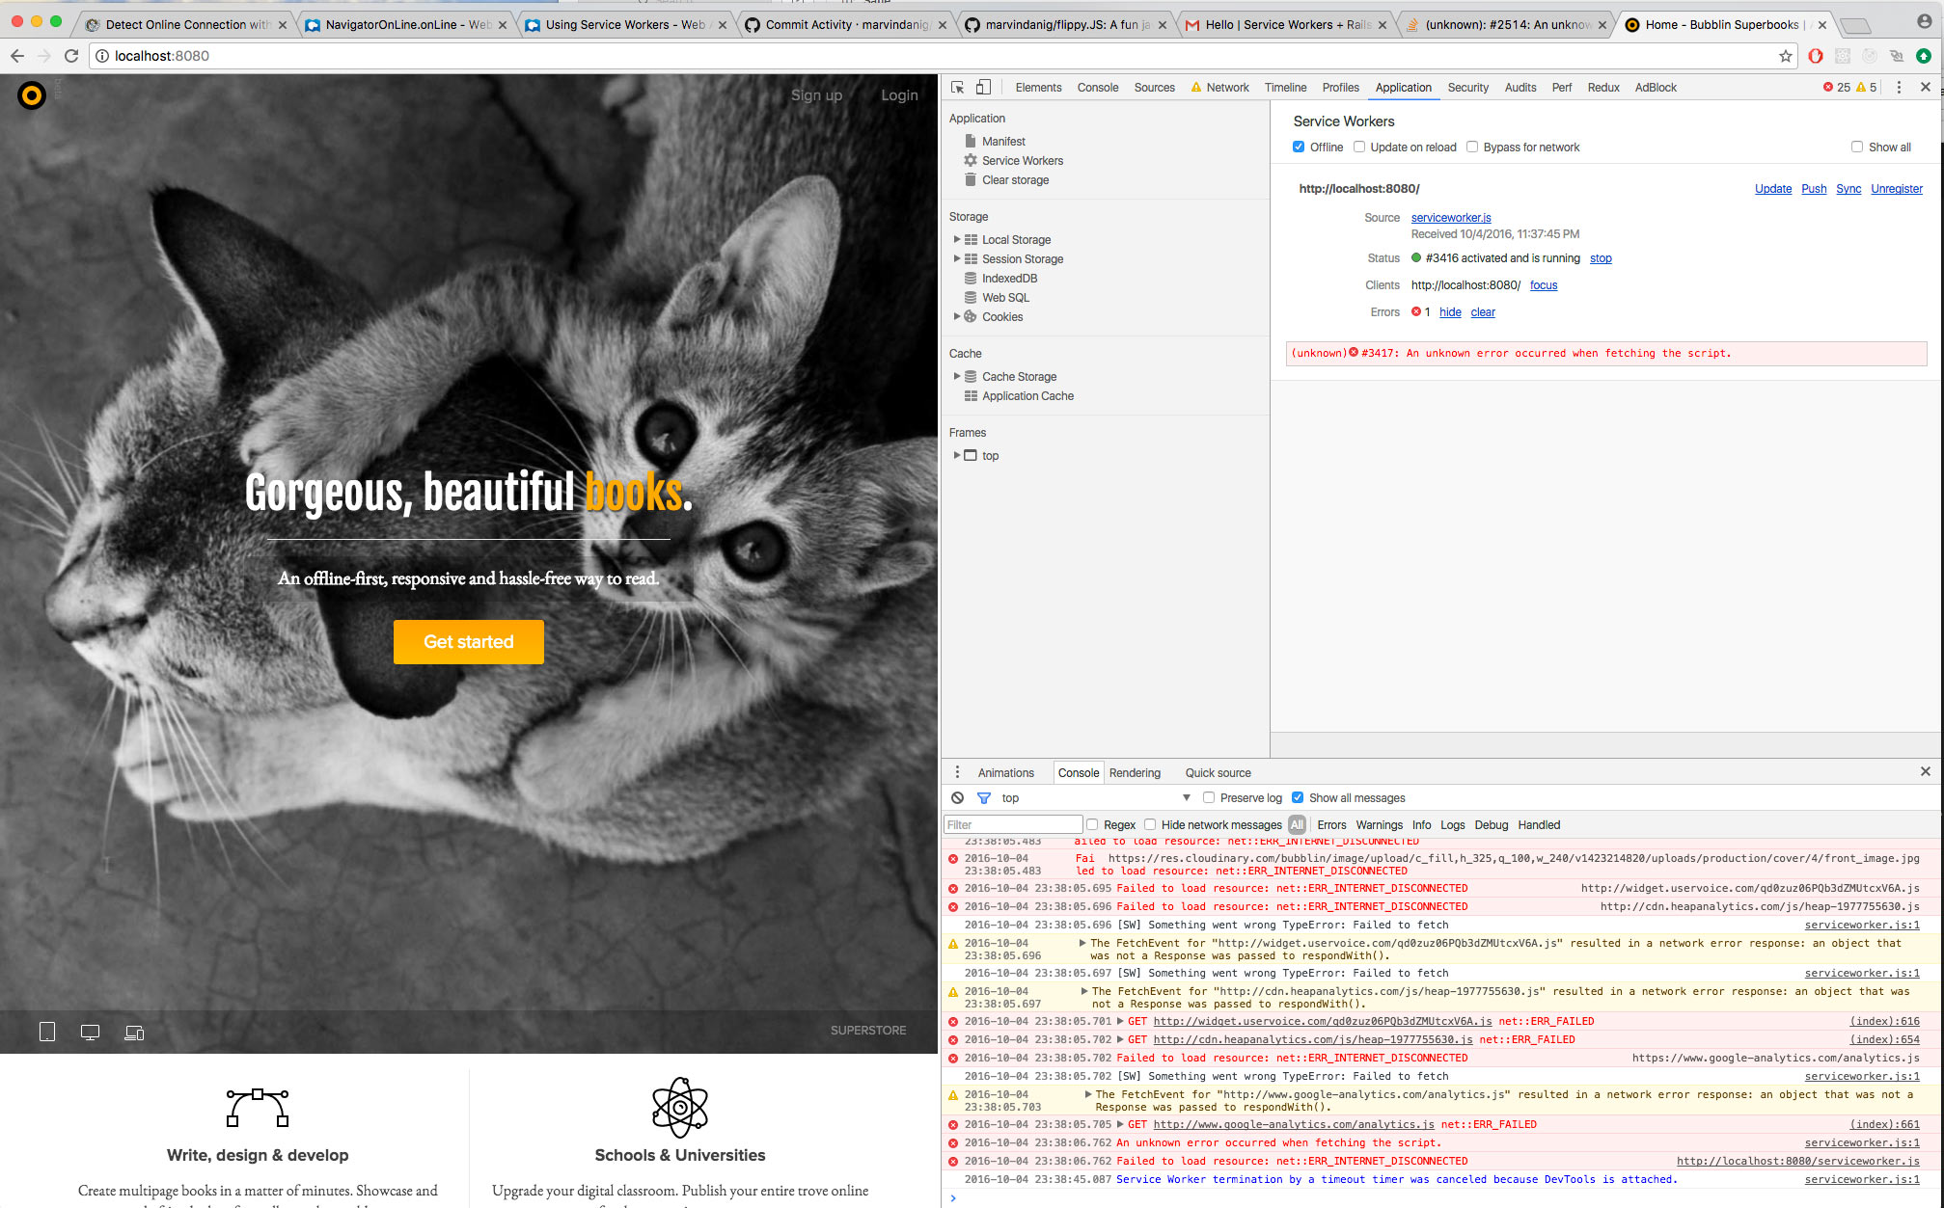This screenshot has width=1944, height=1208.
Task: Uncheck the Offline checkbox
Action: pyautogui.click(x=1299, y=148)
